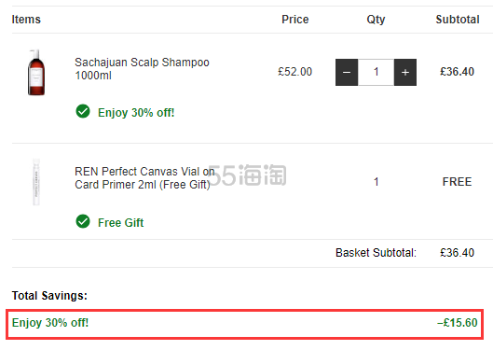The height and width of the screenshot is (350, 493).
Task: Click the Free Gift label under REN primer
Action: 121,223
